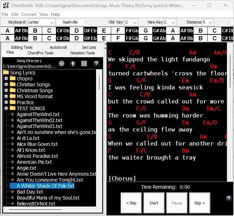Select AgainstTheWind3.txt
234x216 pixels.
tap(39, 126)
